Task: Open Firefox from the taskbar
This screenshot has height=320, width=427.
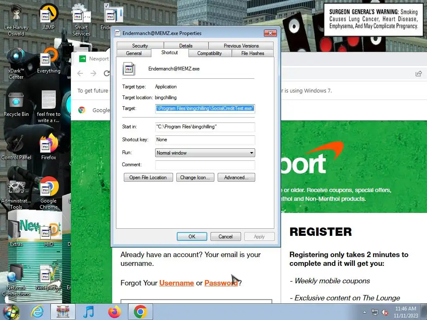Action: tap(114, 312)
